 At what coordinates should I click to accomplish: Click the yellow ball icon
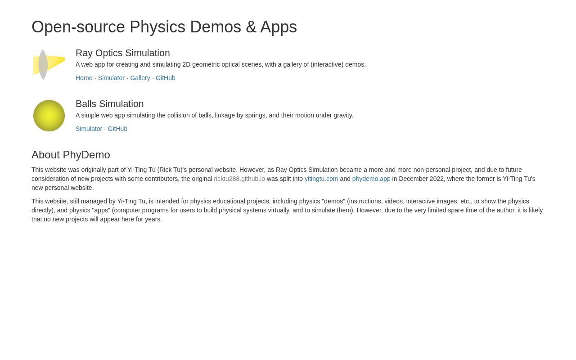coord(49,116)
